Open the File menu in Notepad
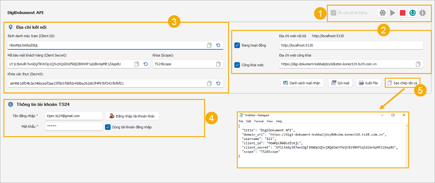435x183 pixels. click(x=241, y=121)
